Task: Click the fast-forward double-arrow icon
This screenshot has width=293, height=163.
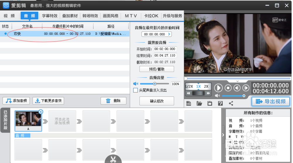Action: pyautogui.click(x=208, y=93)
